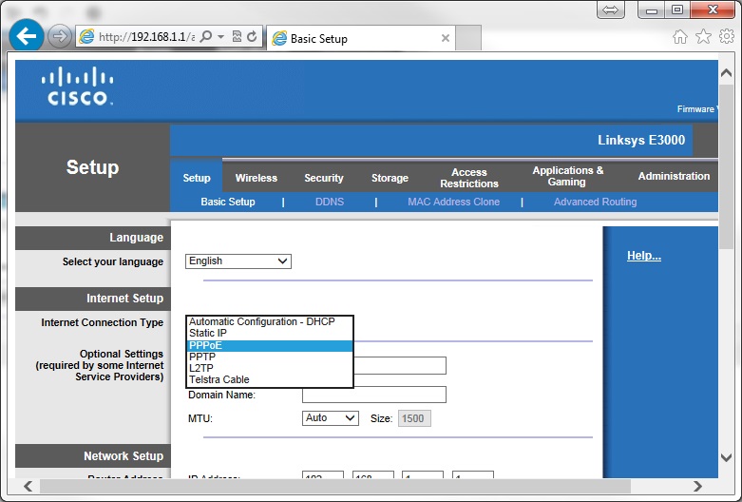Click the Network Setup section header
742x502 pixels.
point(93,456)
